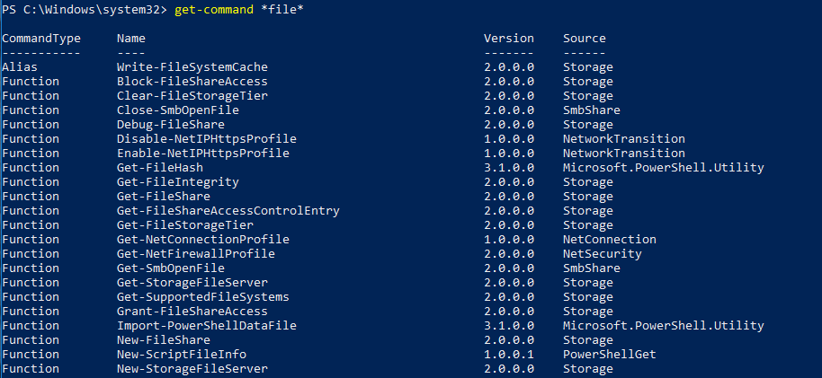The height and width of the screenshot is (378, 822).
Task: Click the Close-SmbOpenFile entry
Action: (x=178, y=110)
